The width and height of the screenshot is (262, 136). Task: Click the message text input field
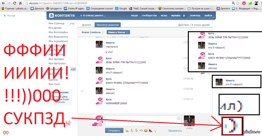tap(143, 121)
